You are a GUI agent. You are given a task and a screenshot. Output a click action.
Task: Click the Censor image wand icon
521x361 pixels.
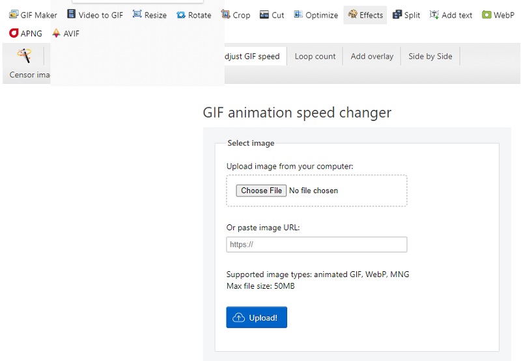pos(24,55)
